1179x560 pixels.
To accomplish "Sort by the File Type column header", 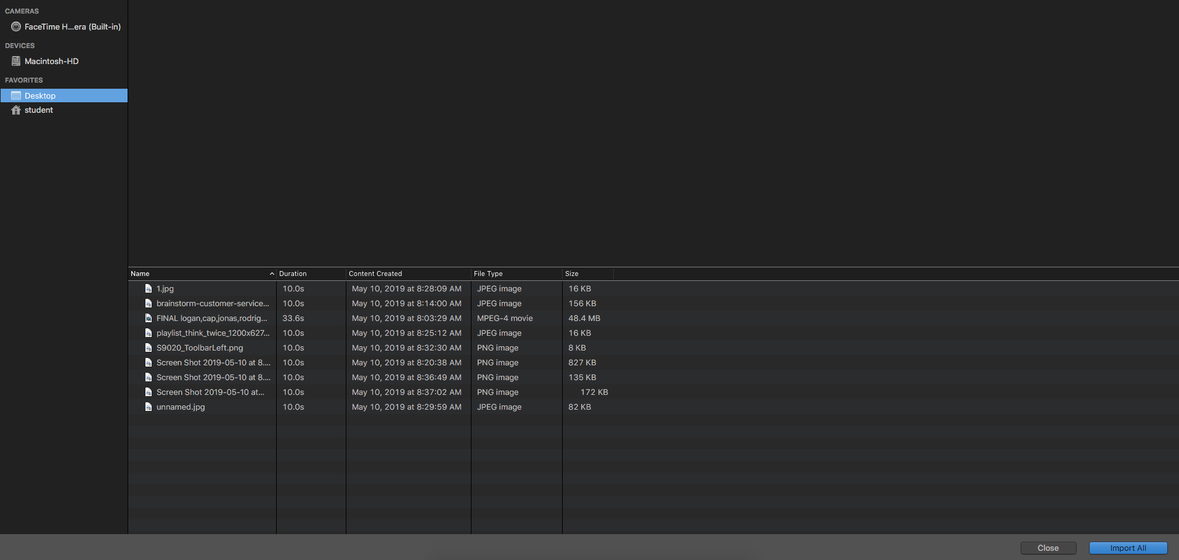I will [516, 274].
